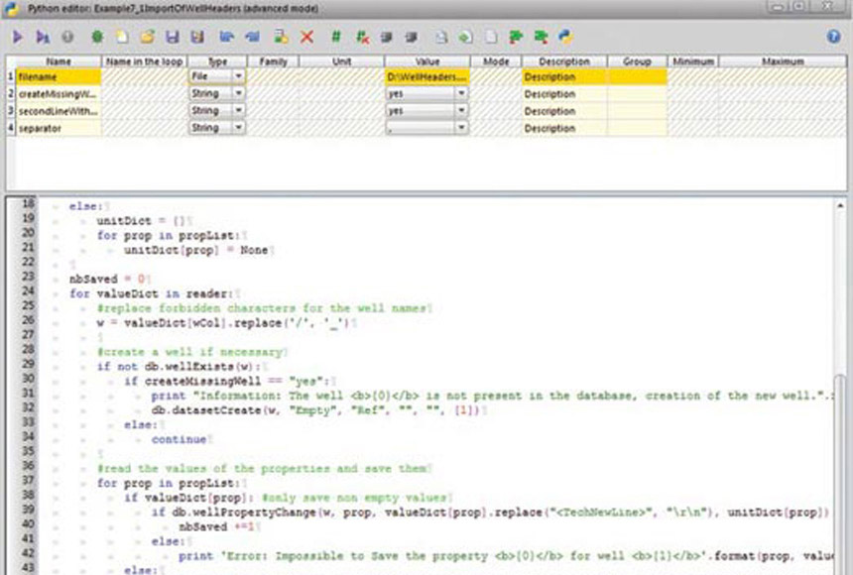This screenshot has width=853, height=575.
Task: Click the 'if not db.wellExists(w):' code line
Action: tap(179, 367)
